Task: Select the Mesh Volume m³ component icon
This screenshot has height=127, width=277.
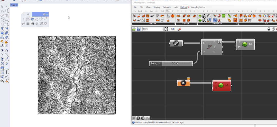Action: [152, 16]
